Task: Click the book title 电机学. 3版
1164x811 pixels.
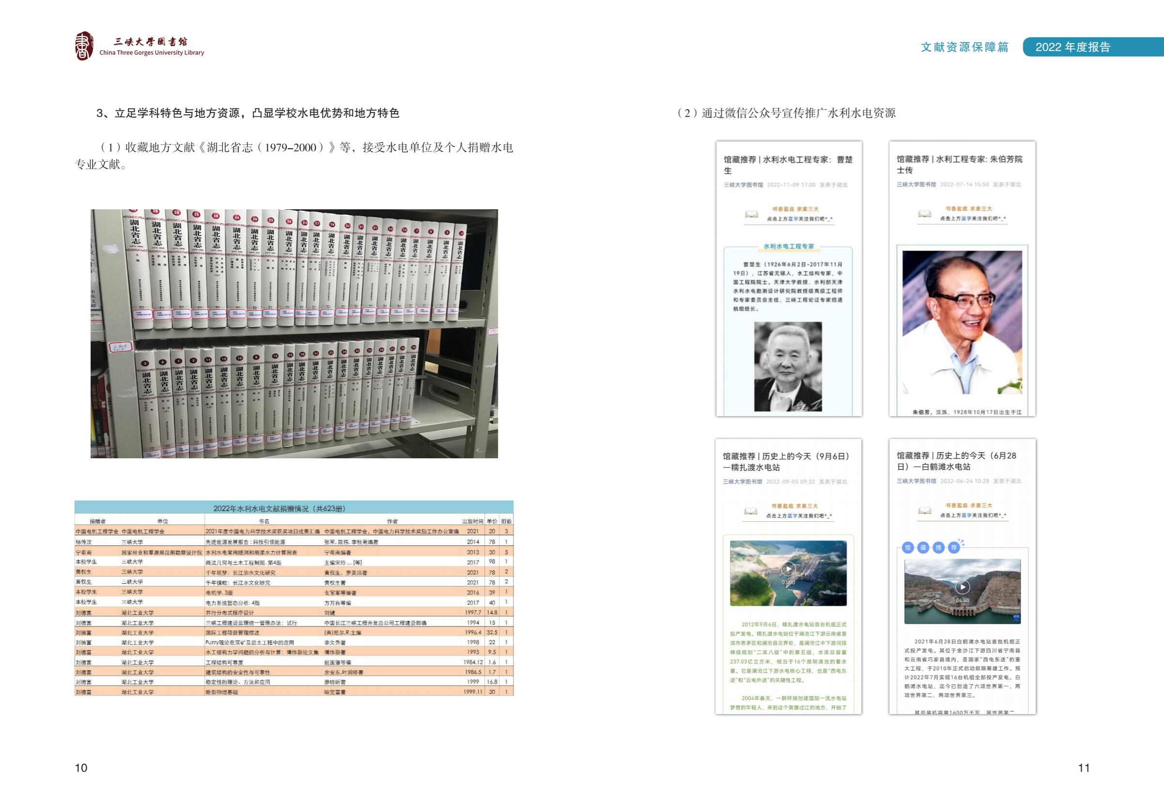Action: (x=219, y=593)
